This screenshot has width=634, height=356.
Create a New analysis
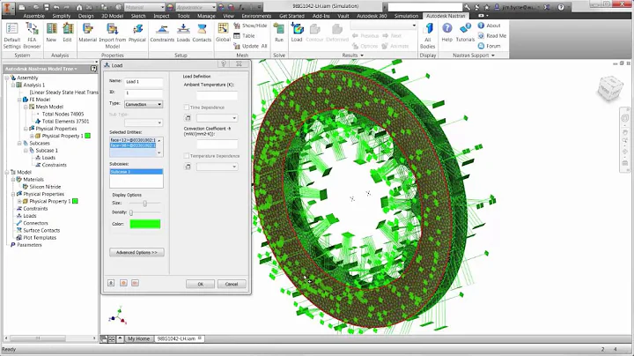[51, 33]
